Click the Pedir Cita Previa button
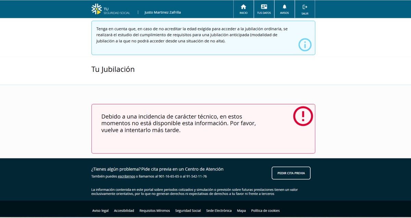 (x=291, y=173)
